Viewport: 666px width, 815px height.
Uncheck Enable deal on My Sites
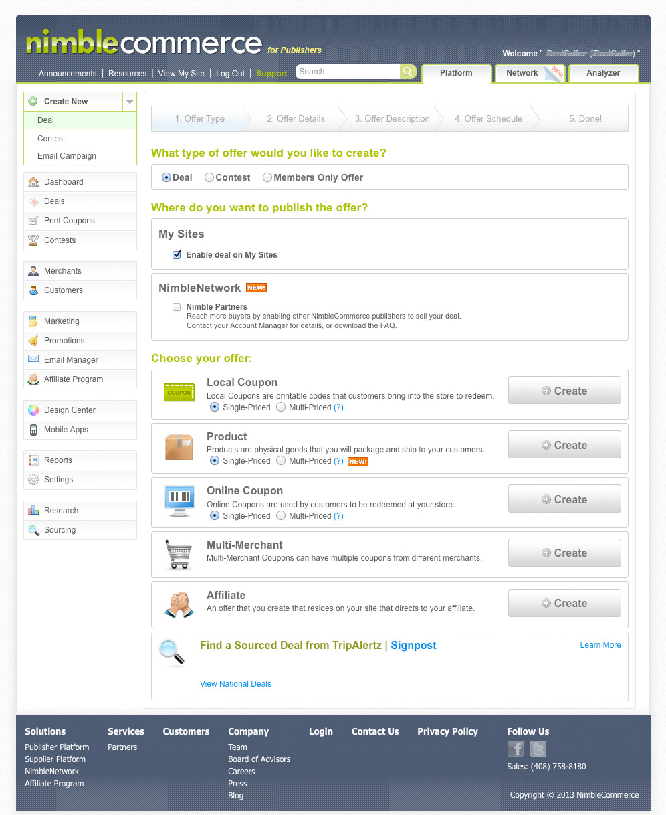(177, 255)
